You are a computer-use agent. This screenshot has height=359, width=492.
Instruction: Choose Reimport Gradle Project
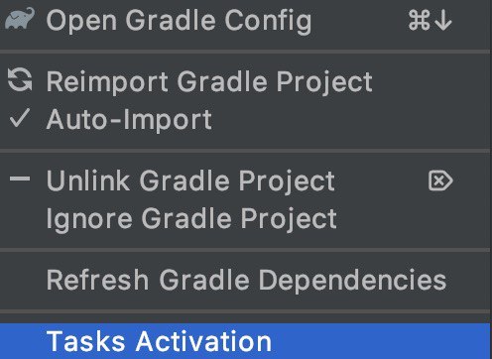[245, 81]
